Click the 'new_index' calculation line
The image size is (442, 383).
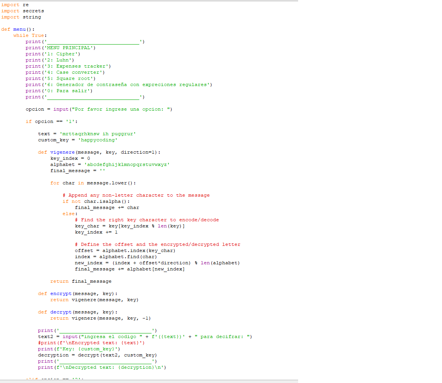coord(157,263)
